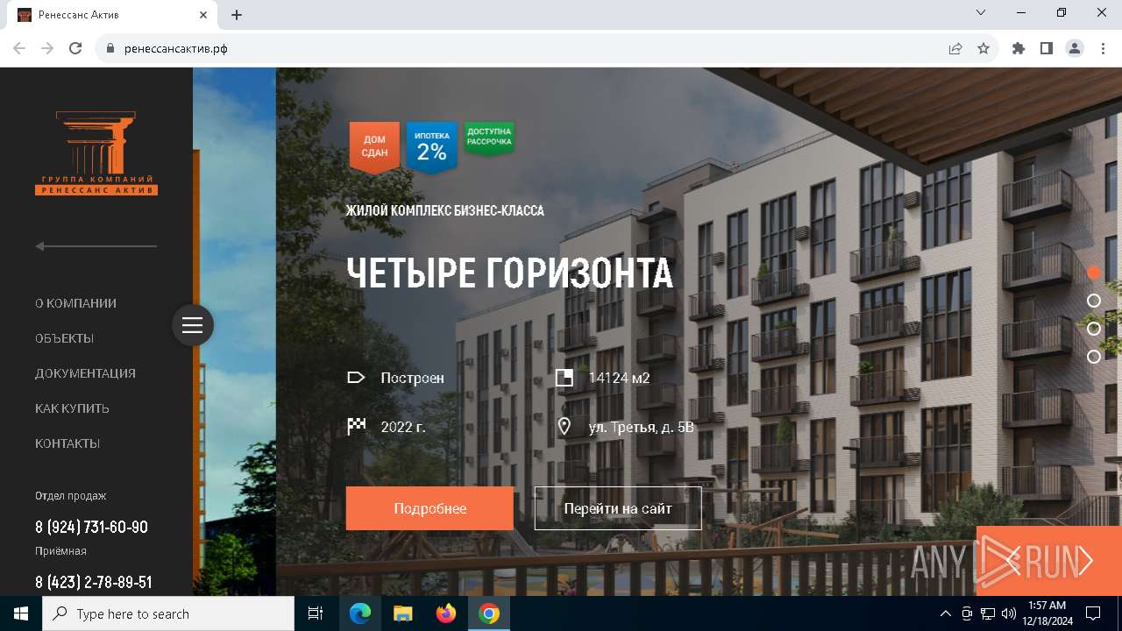Click the orange Подробнее button

click(x=430, y=508)
